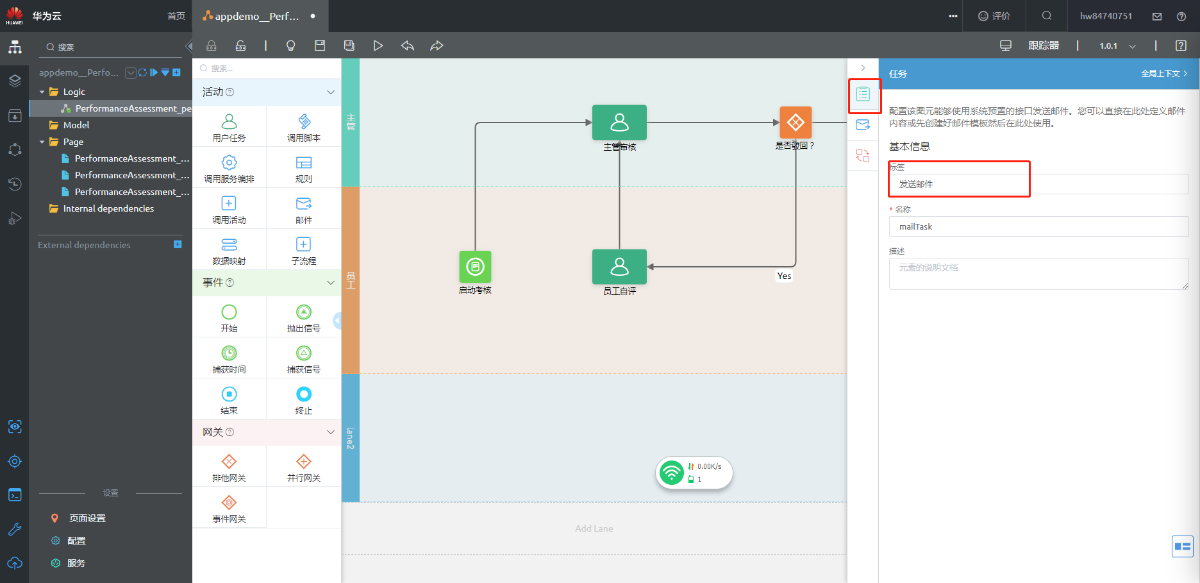Switch to the appdemo__Perf... tab
The height and width of the screenshot is (583, 1200).
coord(259,16)
